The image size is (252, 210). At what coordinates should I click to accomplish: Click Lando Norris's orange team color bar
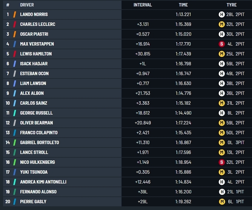coord(14,14)
